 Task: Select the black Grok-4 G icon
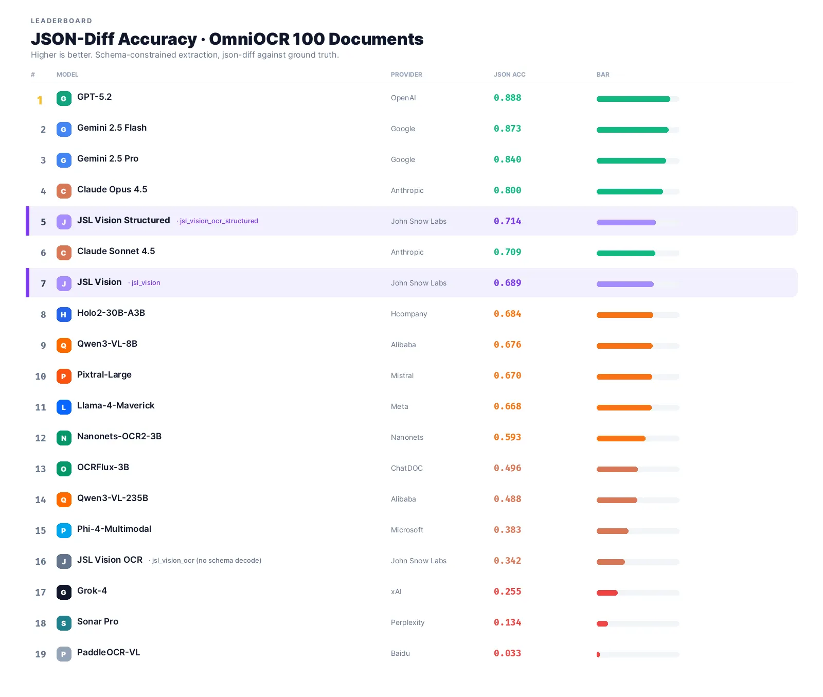64,592
